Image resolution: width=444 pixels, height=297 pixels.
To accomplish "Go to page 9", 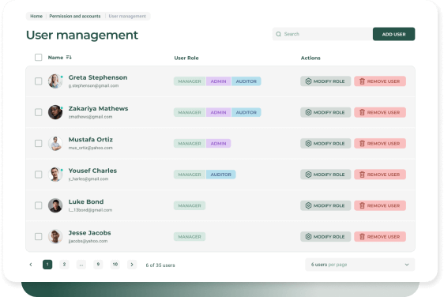I will coord(98,265).
